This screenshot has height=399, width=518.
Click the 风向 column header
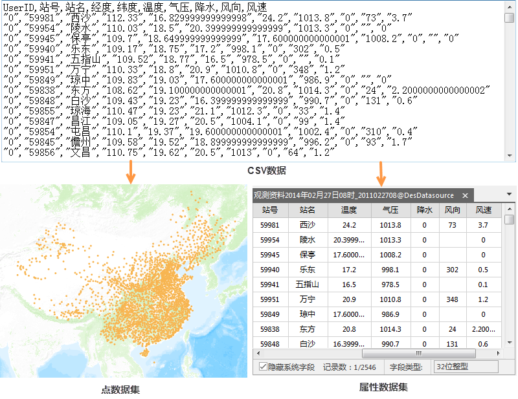(451, 210)
